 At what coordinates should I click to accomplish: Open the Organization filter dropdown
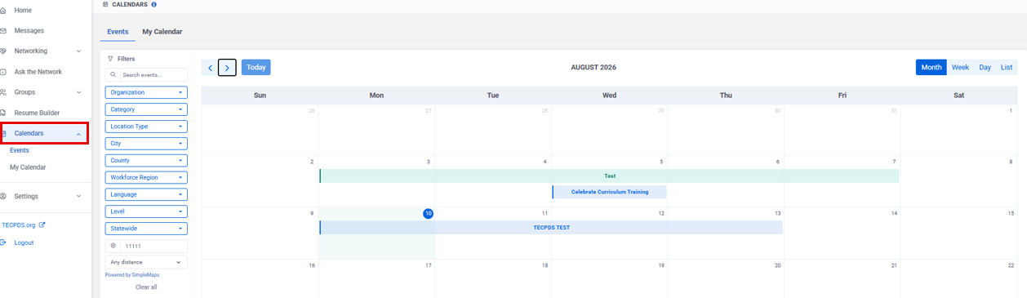click(146, 92)
